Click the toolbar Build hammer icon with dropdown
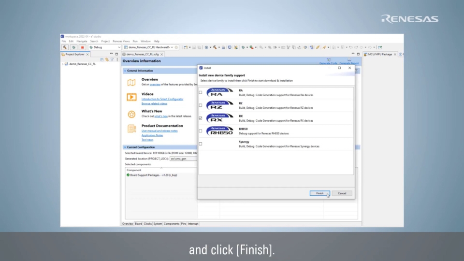The image size is (464, 261). click(x=215, y=47)
